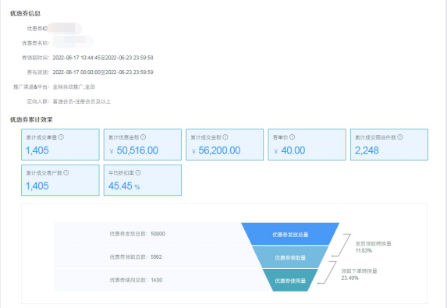Click the info icon beside 平均折扣率
This screenshot has width=447, height=308.
click(x=138, y=172)
